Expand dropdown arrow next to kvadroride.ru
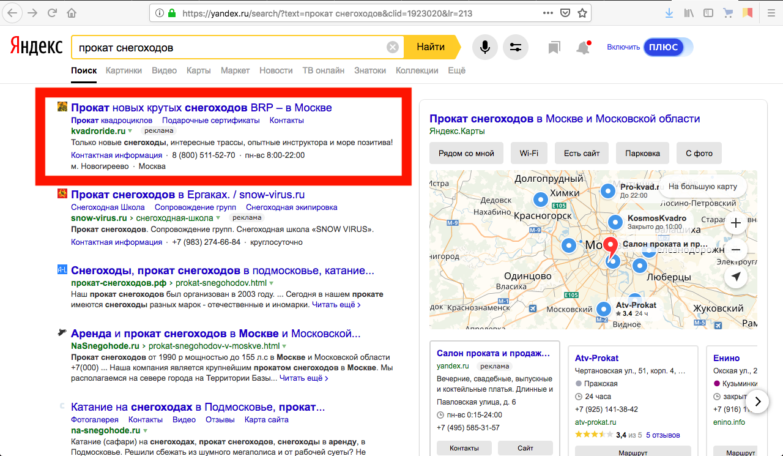Image resolution: width=783 pixels, height=456 pixels. click(130, 131)
